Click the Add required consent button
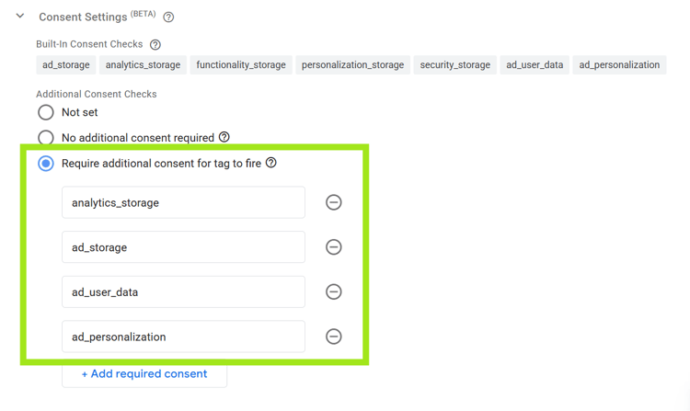 (144, 373)
